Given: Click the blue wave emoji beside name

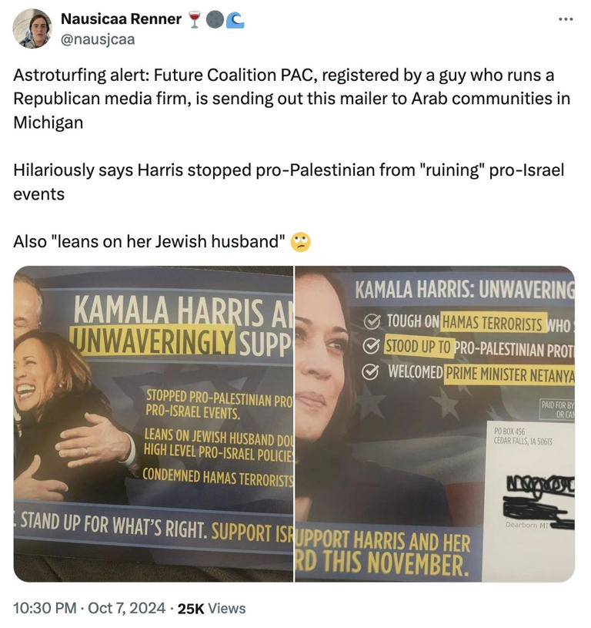Looking at the screenshot, I should (x=235, y=21).
